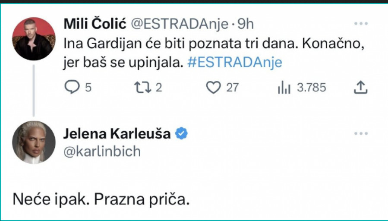388x221 pixels.
Task: Open Jelena Karleuša's profile avatar
Action: coord(33,142)
